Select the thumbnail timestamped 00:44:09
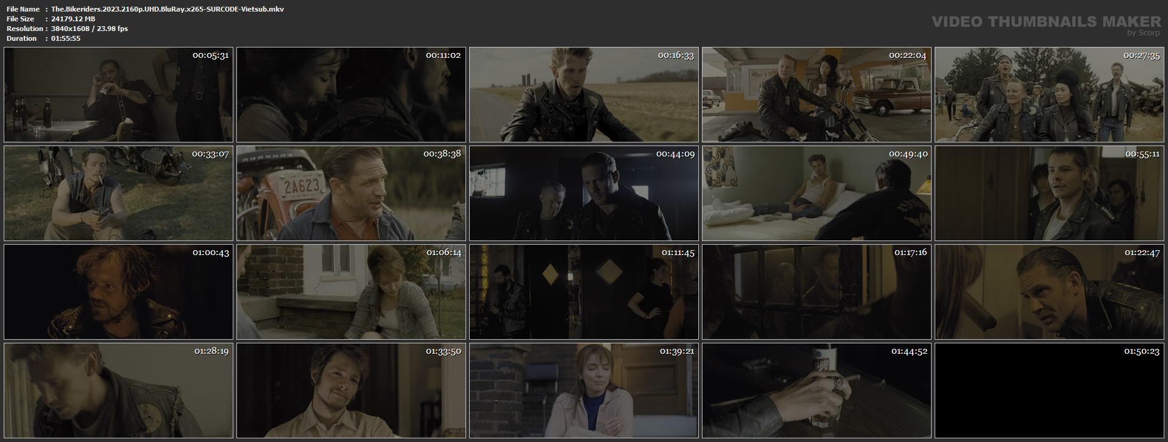The width and height of the screenshot is (1168, 442). (x=584, y=193)
